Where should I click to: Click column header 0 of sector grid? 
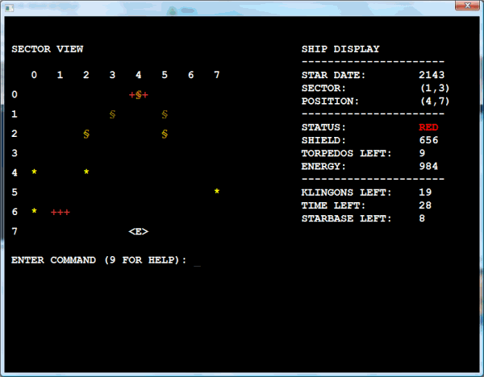(x=34, y=75)
